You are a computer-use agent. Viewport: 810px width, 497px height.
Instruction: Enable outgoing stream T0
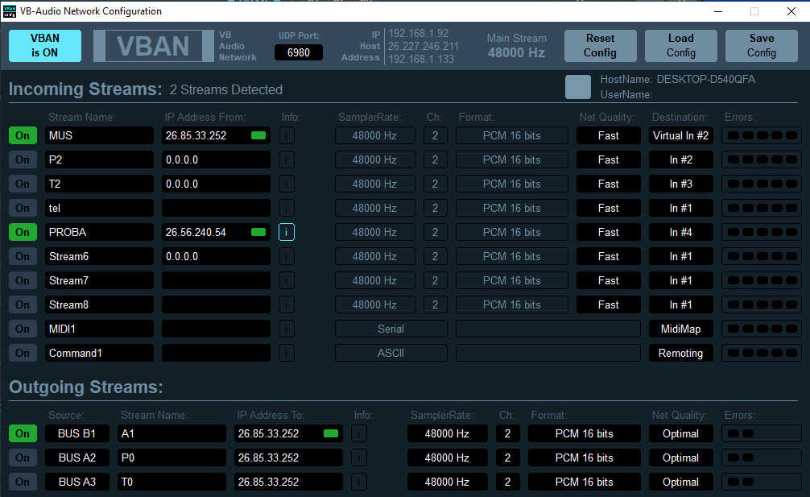click(x=23, y=482)
